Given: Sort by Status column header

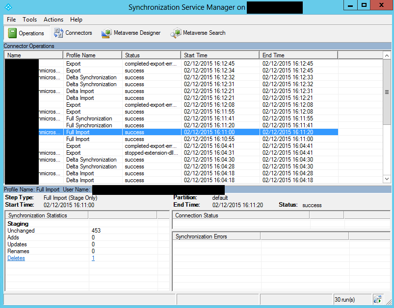Looking at the screenshot, I should 152,55.
